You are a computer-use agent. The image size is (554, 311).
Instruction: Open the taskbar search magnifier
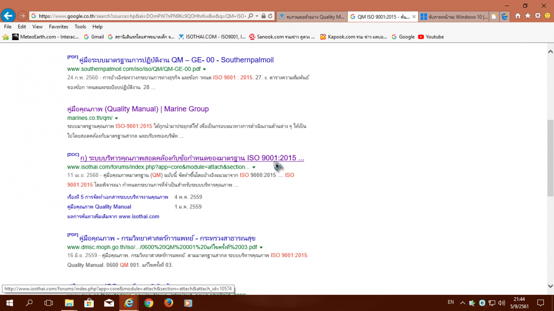[x=29, y=303]
